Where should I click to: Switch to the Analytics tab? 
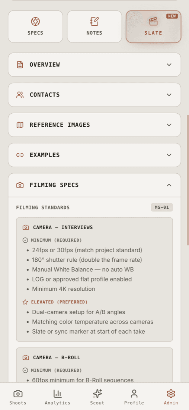tap(57, 397)
